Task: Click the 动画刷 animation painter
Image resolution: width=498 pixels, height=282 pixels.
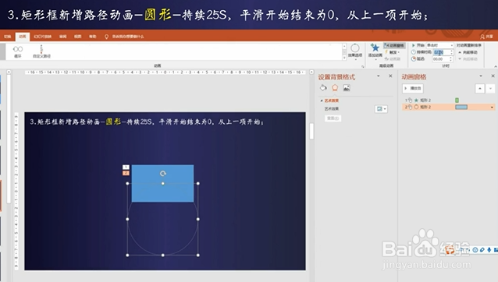Action: click(x=393, y=58)
